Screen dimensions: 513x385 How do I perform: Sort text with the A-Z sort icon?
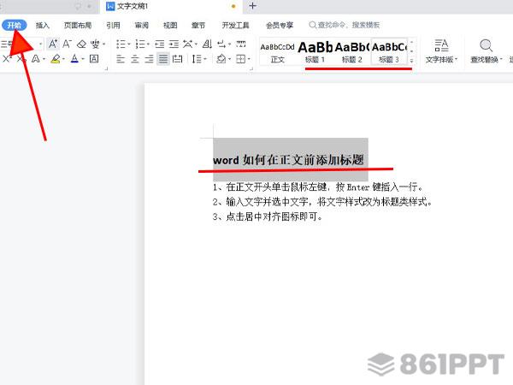(x=208, y=44)
